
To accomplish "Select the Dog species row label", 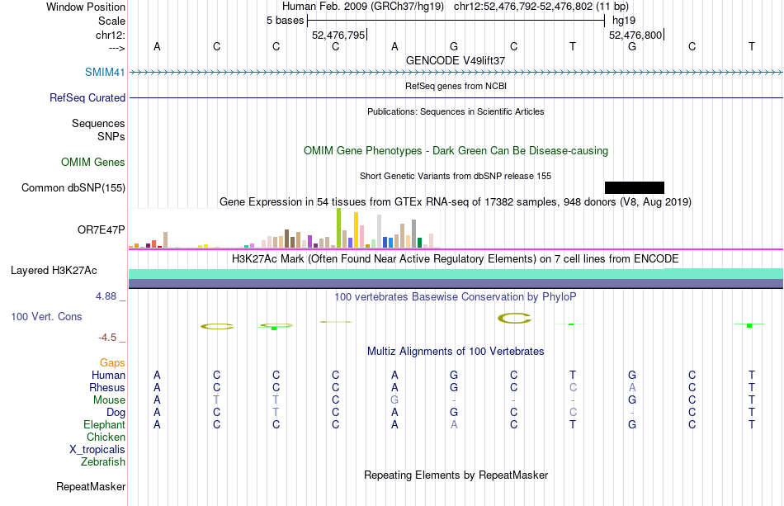I will tap(116, 413).
